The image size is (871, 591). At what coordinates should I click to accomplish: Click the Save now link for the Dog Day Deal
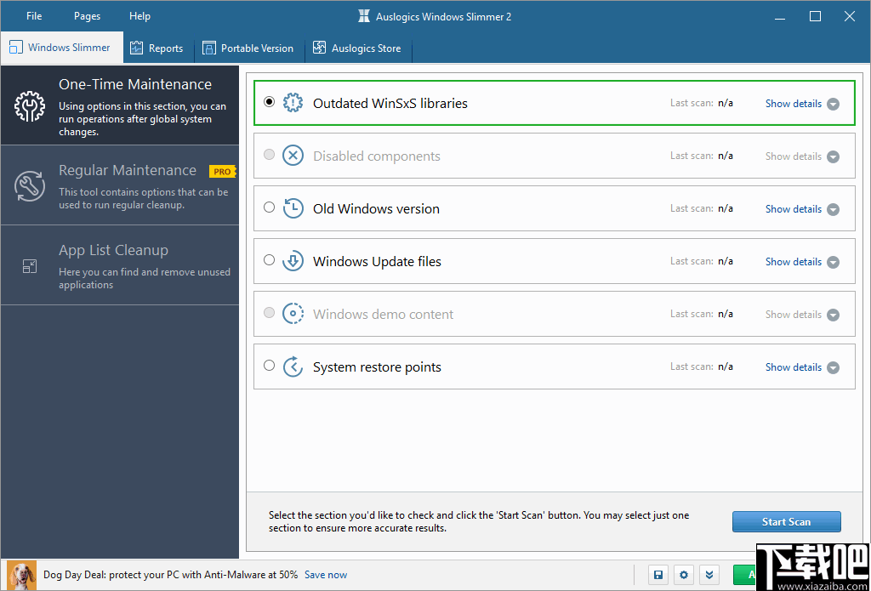click(326, 574)
